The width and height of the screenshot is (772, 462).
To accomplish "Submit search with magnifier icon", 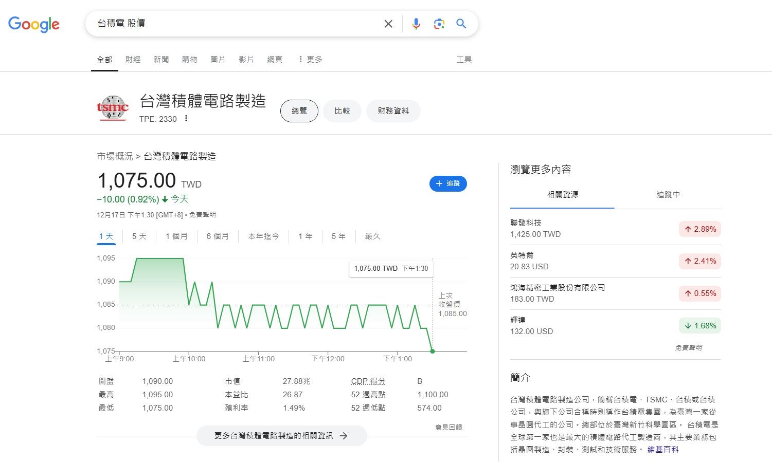I will (x=461, y=24).
